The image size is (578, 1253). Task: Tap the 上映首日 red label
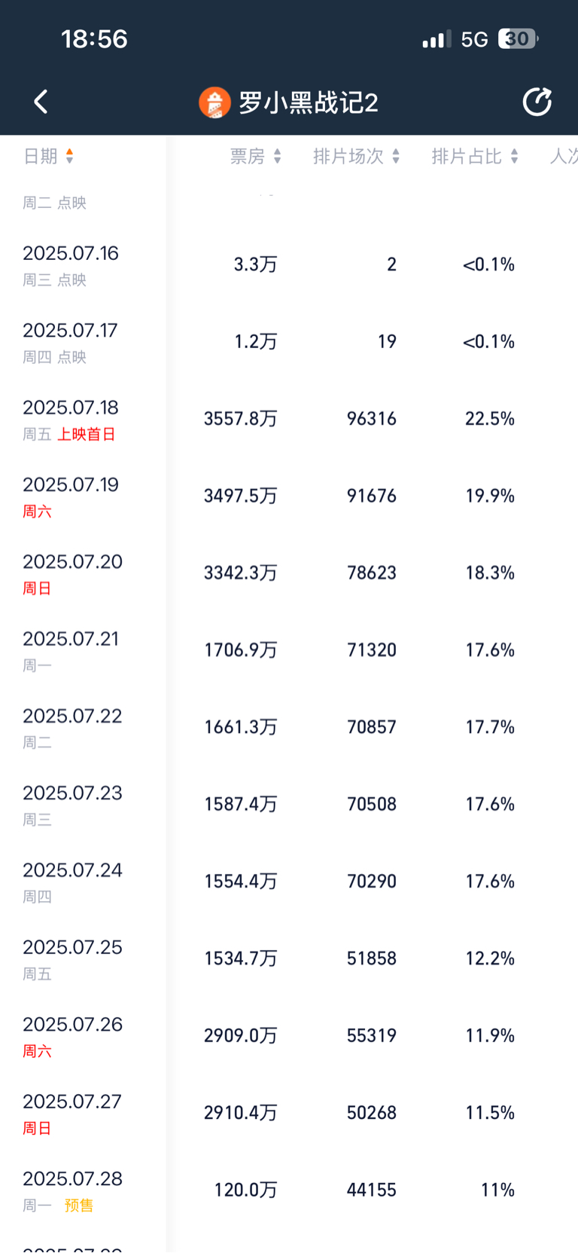[x=87, y=434]
